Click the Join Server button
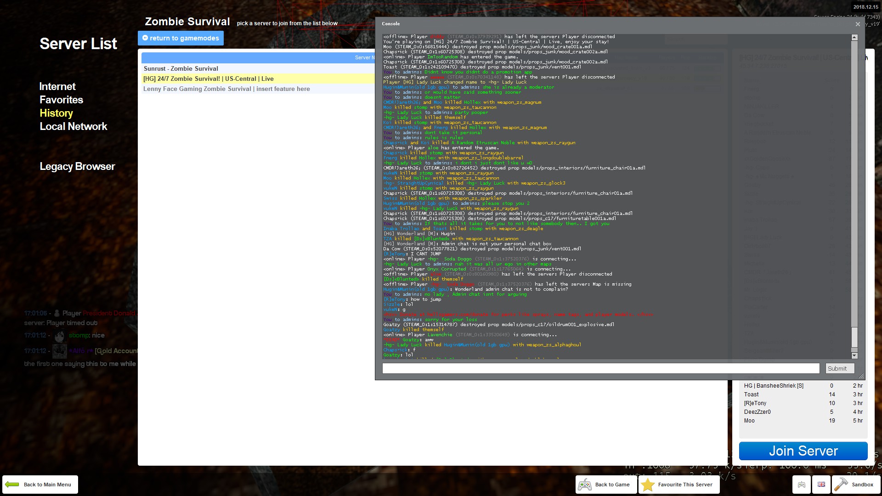 (803, 451)
